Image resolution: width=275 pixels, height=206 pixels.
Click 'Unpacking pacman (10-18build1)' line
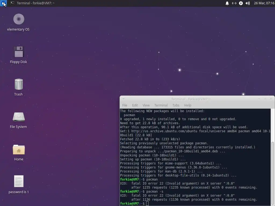pos(152,155)
